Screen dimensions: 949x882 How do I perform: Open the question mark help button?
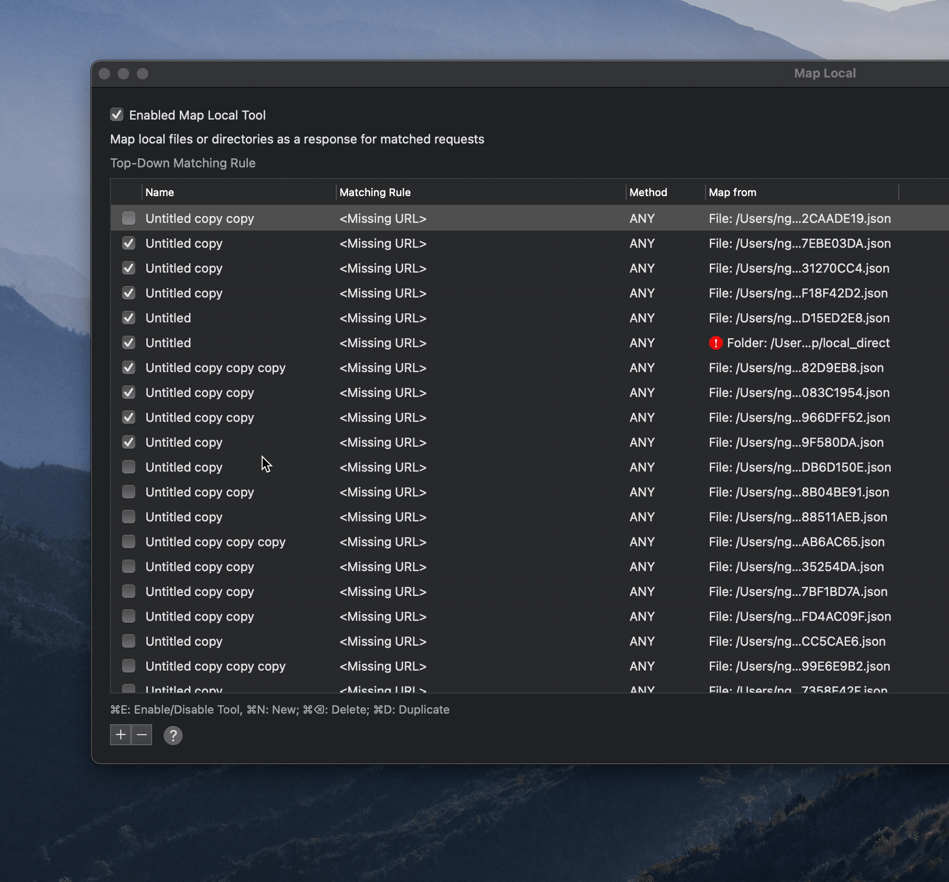coord(173,736)
